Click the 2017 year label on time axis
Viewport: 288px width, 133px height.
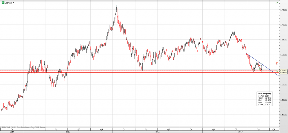coord(241,131)
